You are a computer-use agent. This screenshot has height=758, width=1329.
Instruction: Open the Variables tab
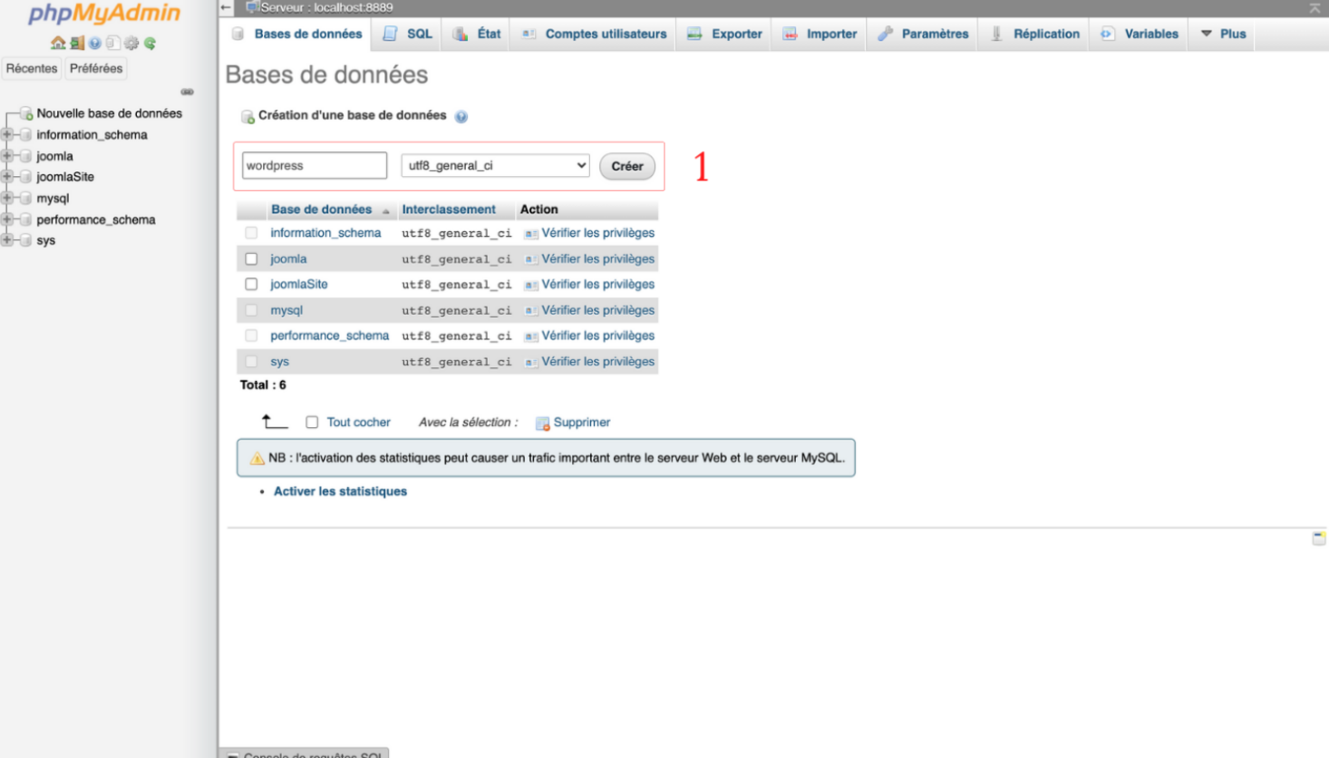click(1140, 34)
